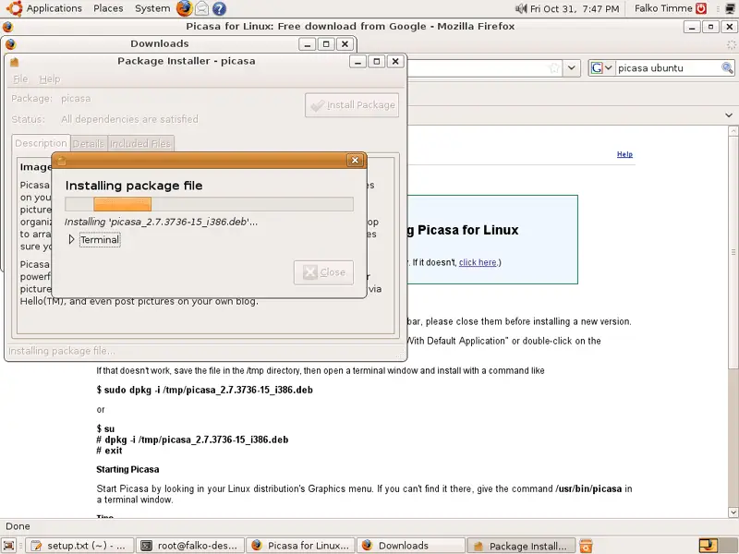739x554 pixels.
Task: Click the volume speaker icon
Action: (521, 8)
